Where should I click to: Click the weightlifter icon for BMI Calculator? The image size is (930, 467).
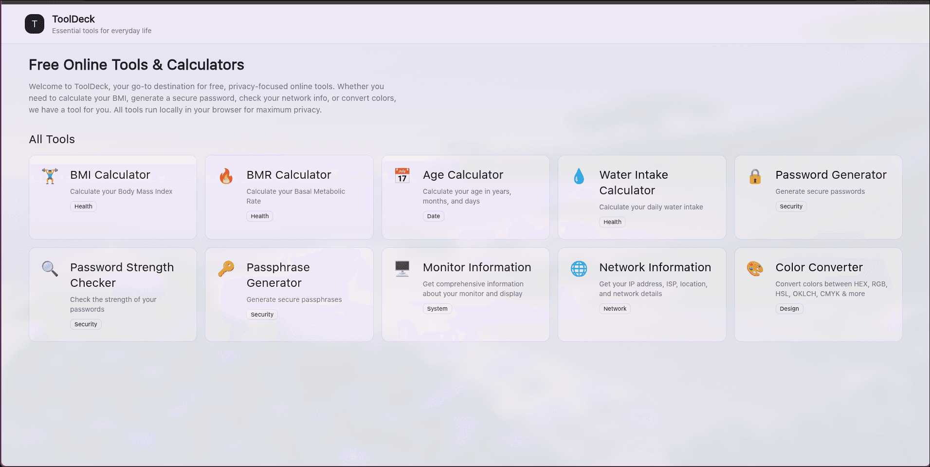tap(50, 176)
